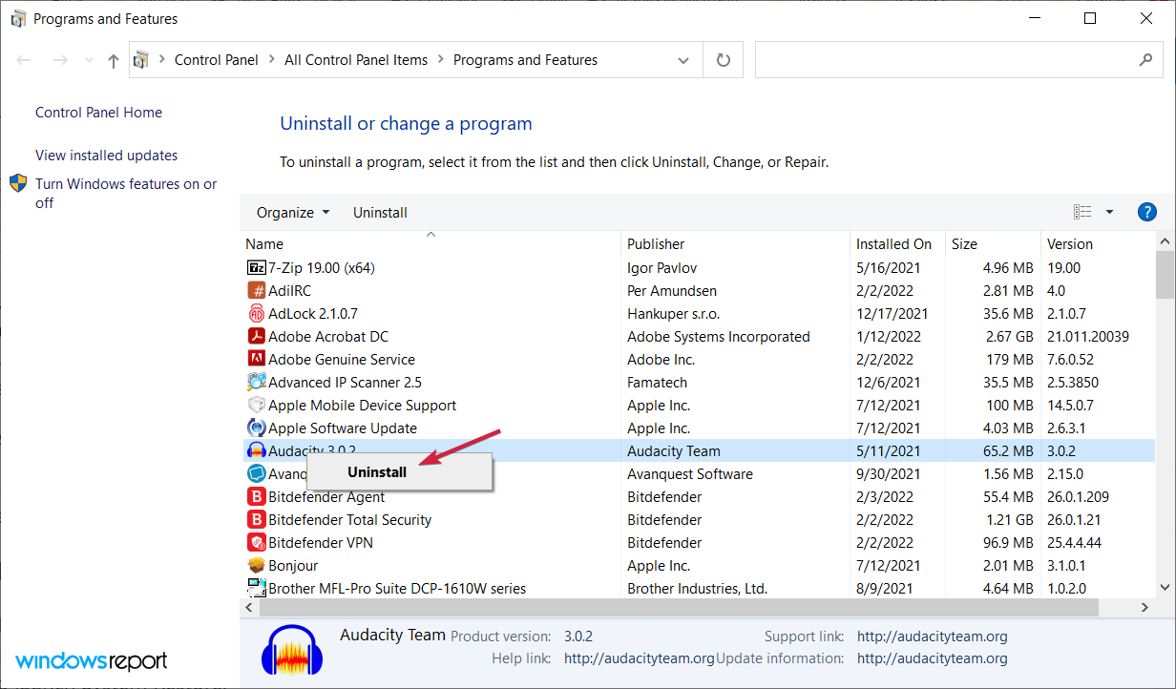Navigate up one folder level arrow
The height and width of the screenshot is (689, 1176).
tap(114, 60)
